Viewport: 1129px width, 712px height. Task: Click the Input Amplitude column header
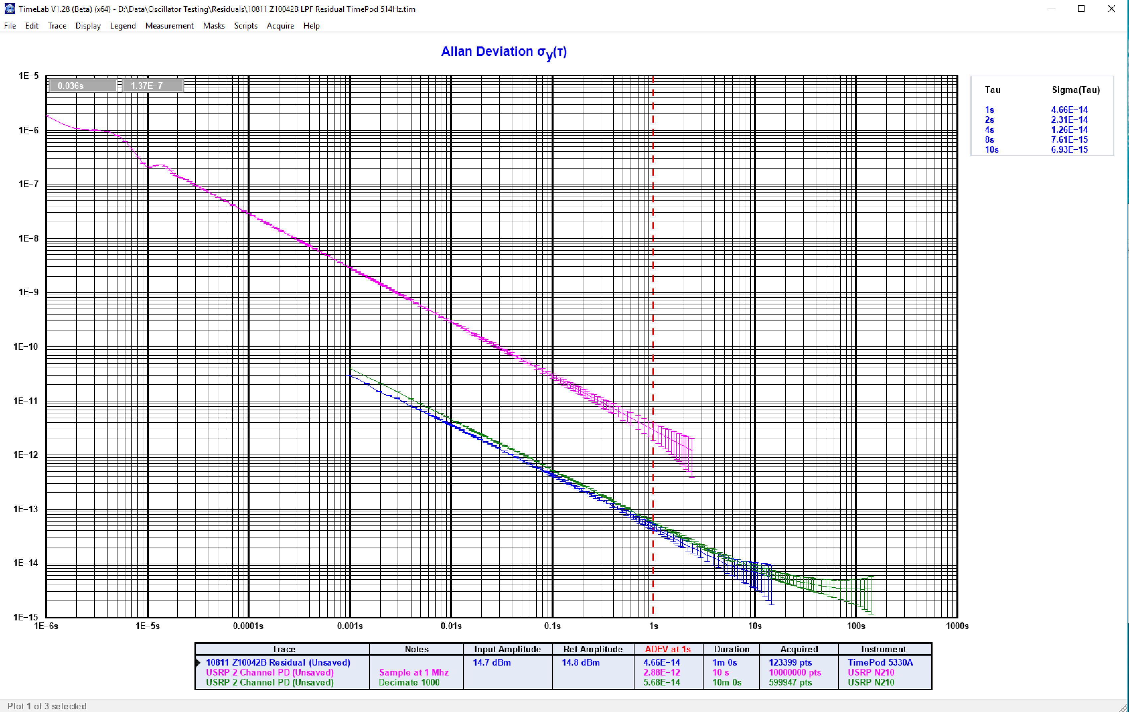click(507, 649)
